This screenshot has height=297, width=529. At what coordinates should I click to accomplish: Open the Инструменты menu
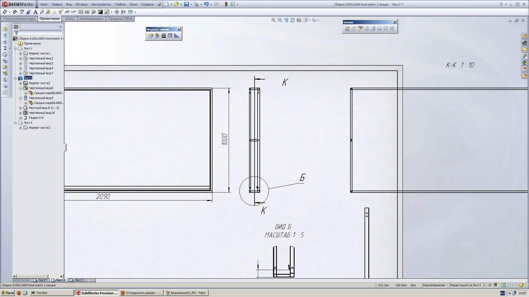tap(101, 4)
